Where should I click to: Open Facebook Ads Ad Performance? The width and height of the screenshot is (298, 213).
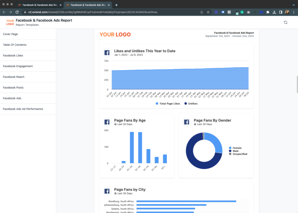(28, 109)
